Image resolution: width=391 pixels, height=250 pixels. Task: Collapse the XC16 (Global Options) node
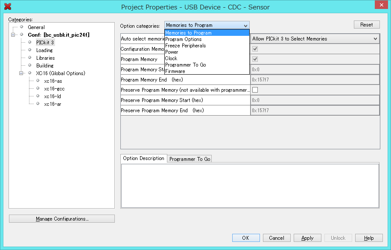[21, 73]
